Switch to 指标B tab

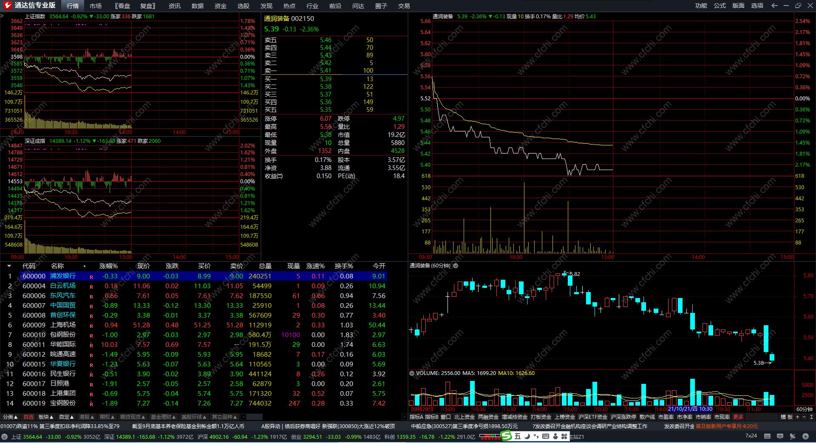[431, 417]
